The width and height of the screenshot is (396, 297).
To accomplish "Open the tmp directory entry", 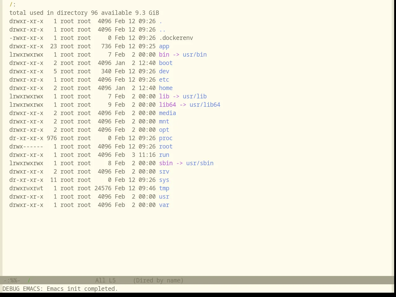I will (164, 188).
